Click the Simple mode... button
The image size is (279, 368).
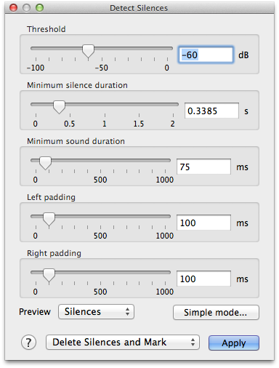point(216,313)
